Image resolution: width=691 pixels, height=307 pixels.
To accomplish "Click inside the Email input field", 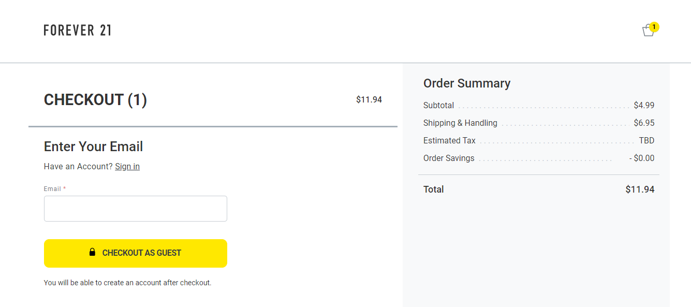I will pyautogui.click(x=135, y=208).
